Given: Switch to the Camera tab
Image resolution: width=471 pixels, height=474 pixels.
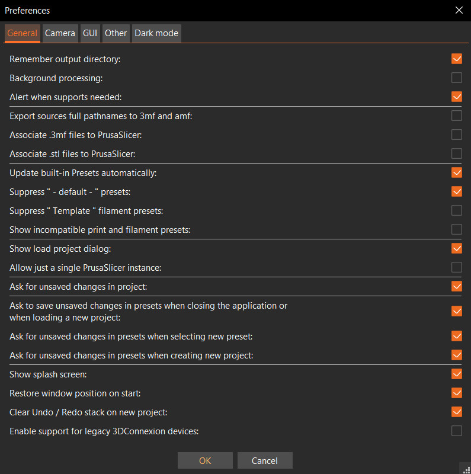Looking at the screenshot, I should [60, 33].
